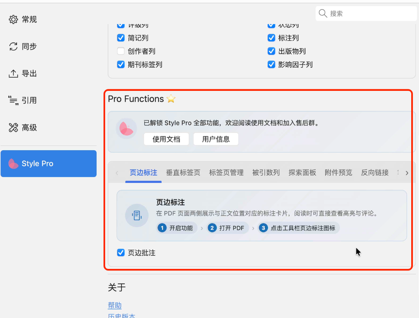The image size is (419, 318).
Task: Open the 引用 preferences pane
Action: coord(48,101)
